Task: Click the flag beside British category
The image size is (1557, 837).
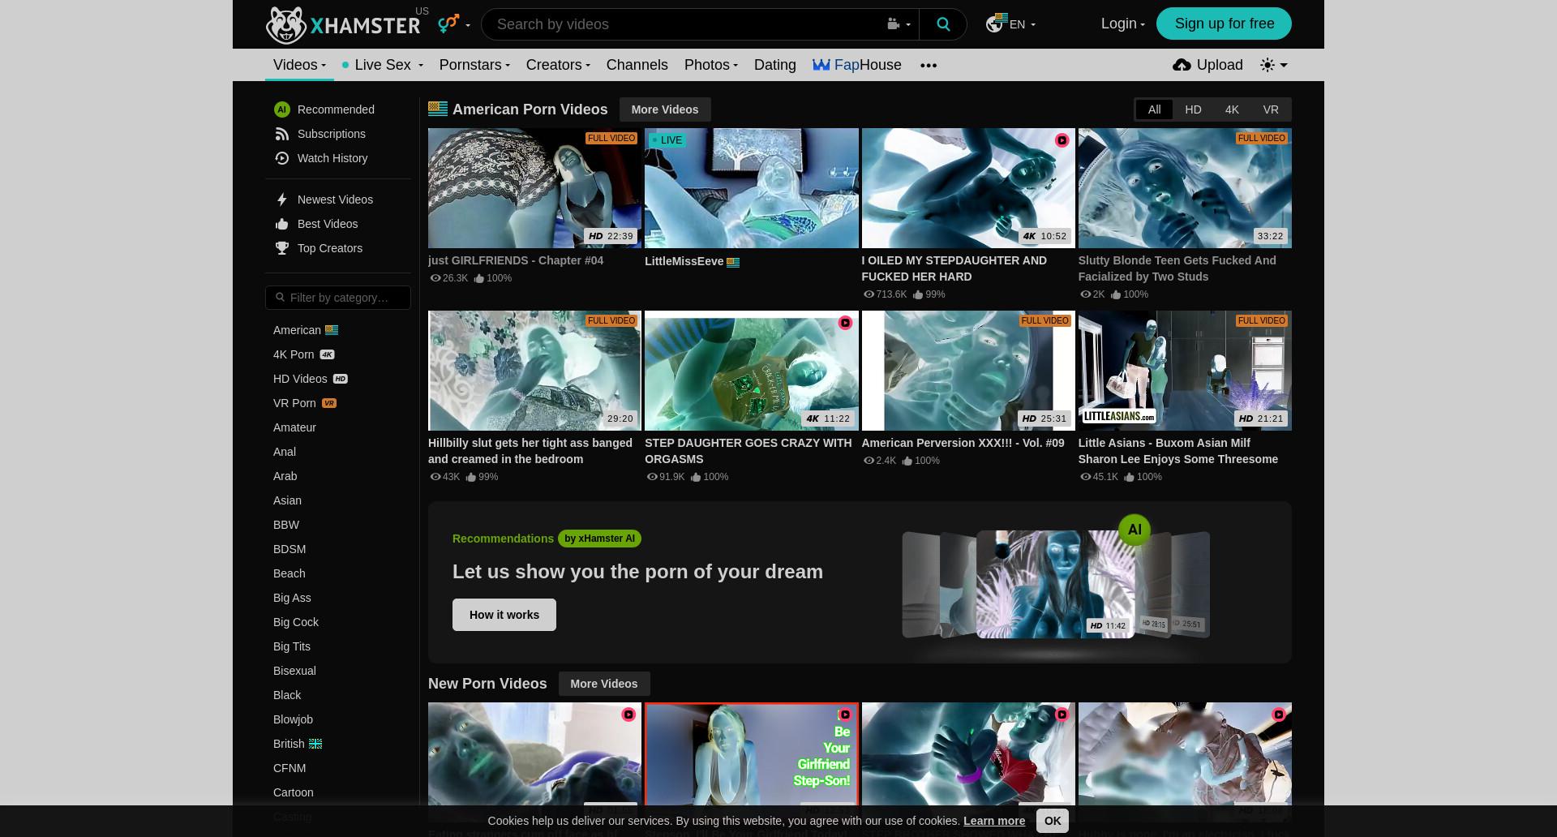Action: tap(315, 744)
